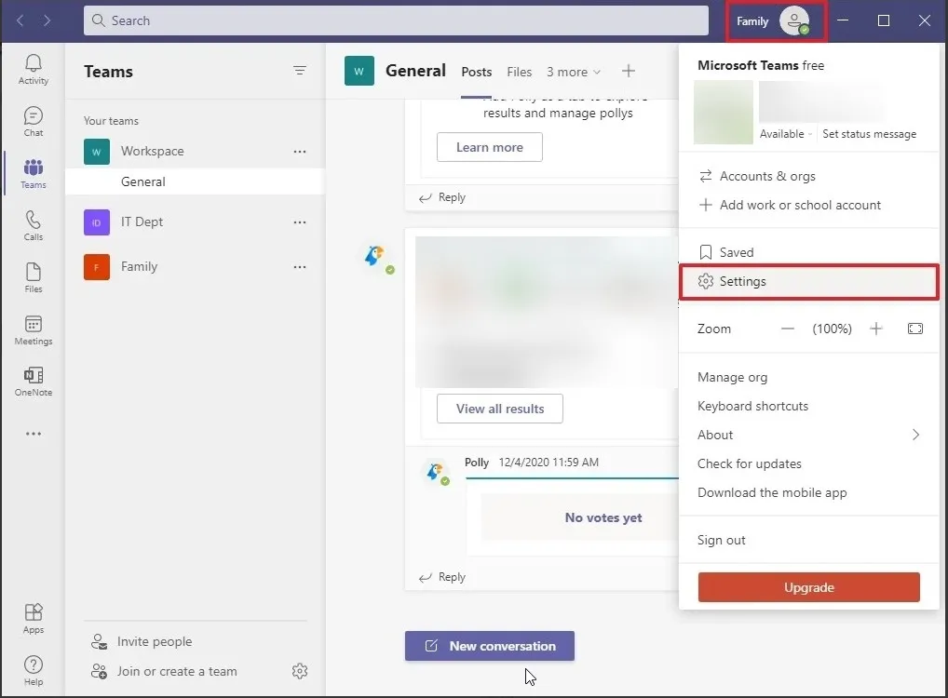Increase zoom with the plus button
The height and width of the screenshot is (698, 948).
(x=876, y=329)
